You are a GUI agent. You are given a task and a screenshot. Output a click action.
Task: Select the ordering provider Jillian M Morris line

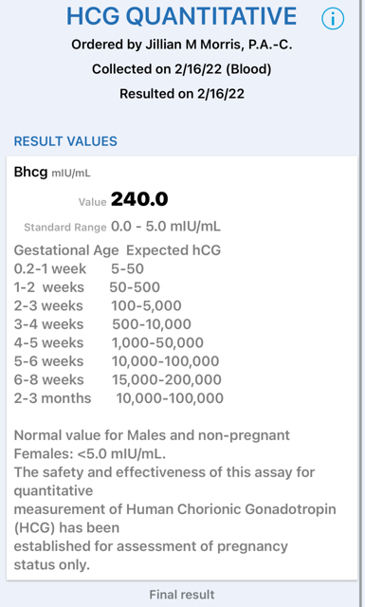[x=181, y=45]
